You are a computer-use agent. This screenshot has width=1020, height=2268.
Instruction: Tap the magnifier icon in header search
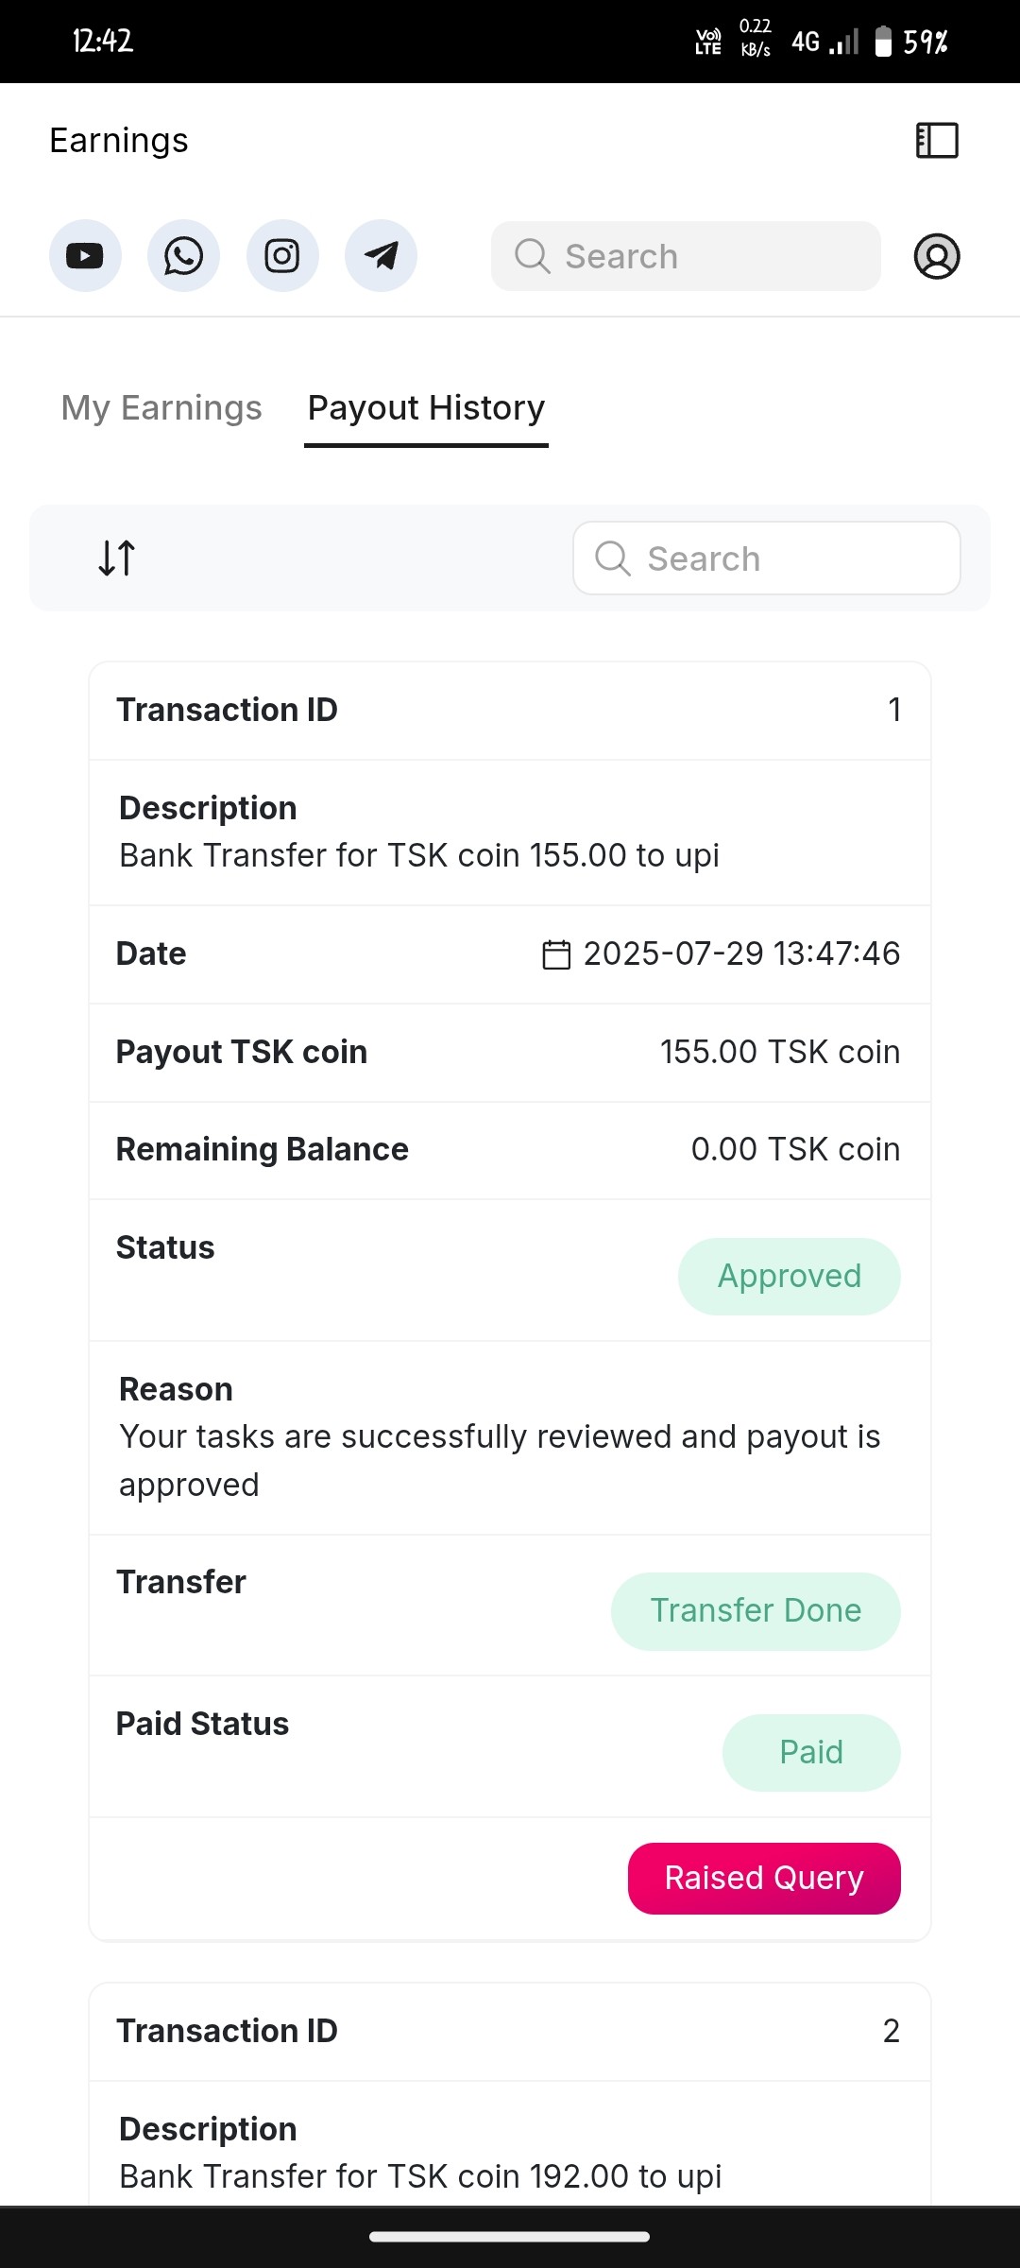coord(532,256)
